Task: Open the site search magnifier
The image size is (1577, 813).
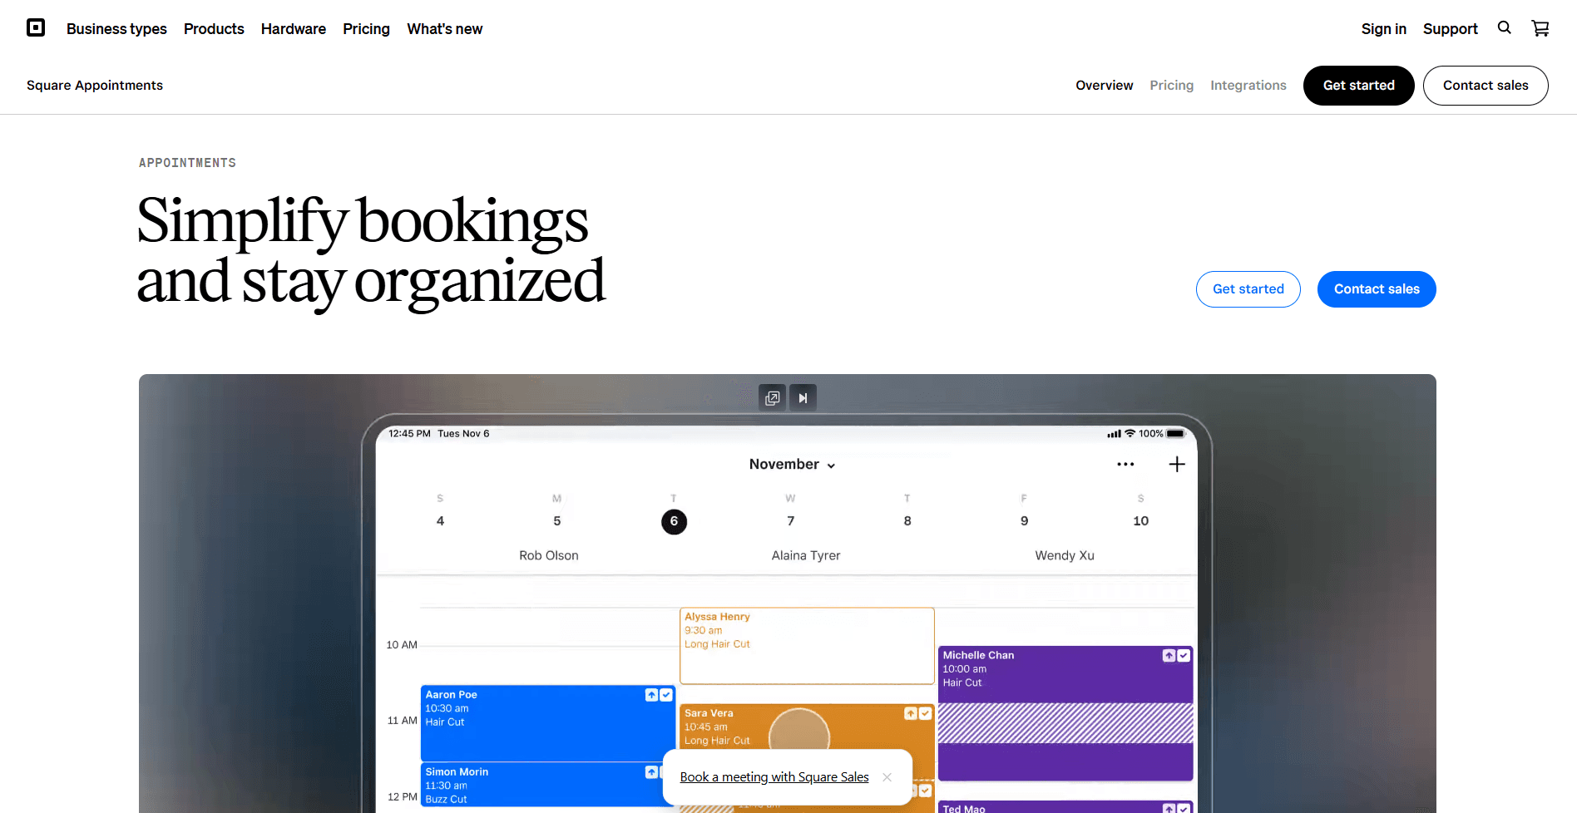Action: (x=1505, y=27)
